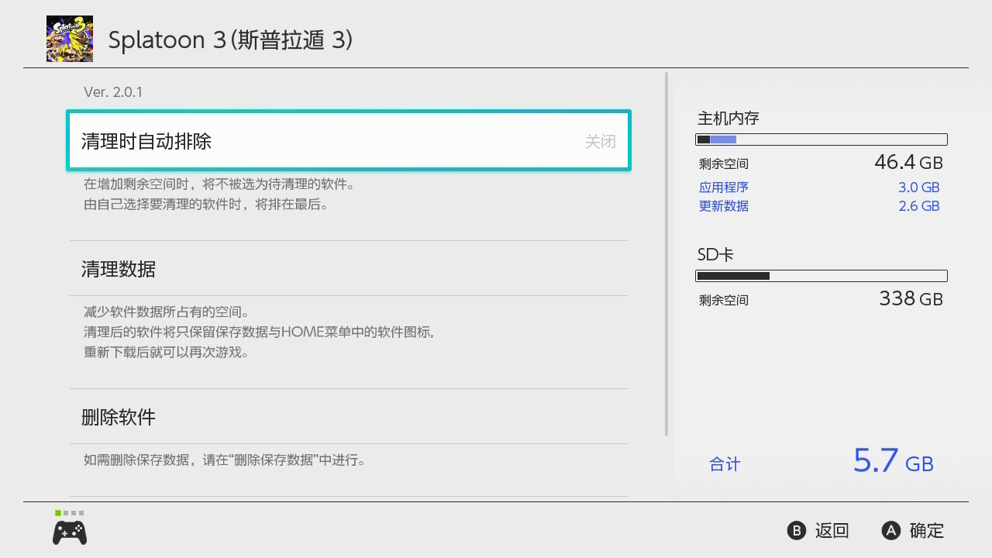Click the 主机内存 storage usage bar
The height and width of the screenshot is (558, 992).
[x=821, y=139]
